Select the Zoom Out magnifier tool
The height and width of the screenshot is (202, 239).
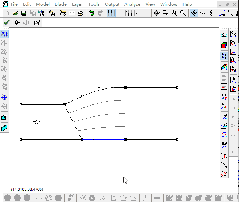coord(183,13)
